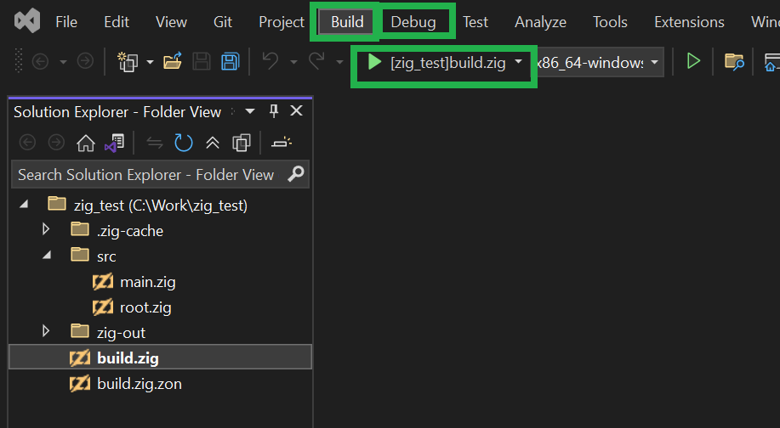Run the [zig_test]build.zig startup item
The height and width of the screenshot is (428, 780).
click(x=374, y=63)
